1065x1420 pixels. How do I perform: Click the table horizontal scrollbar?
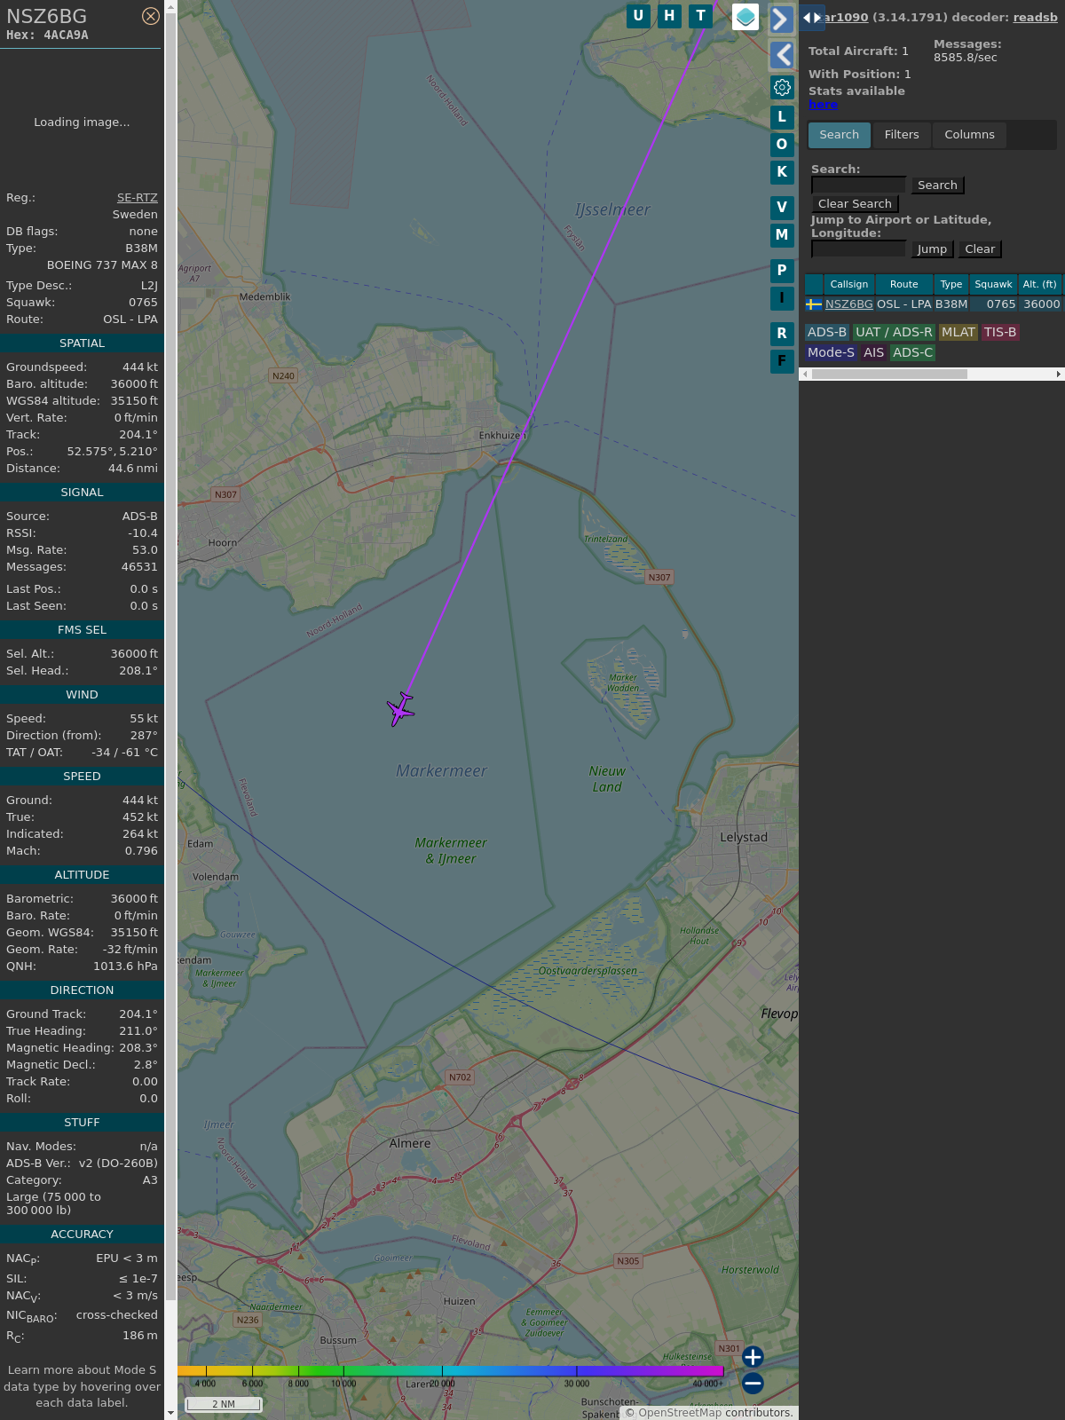click(x=889, y=375)
